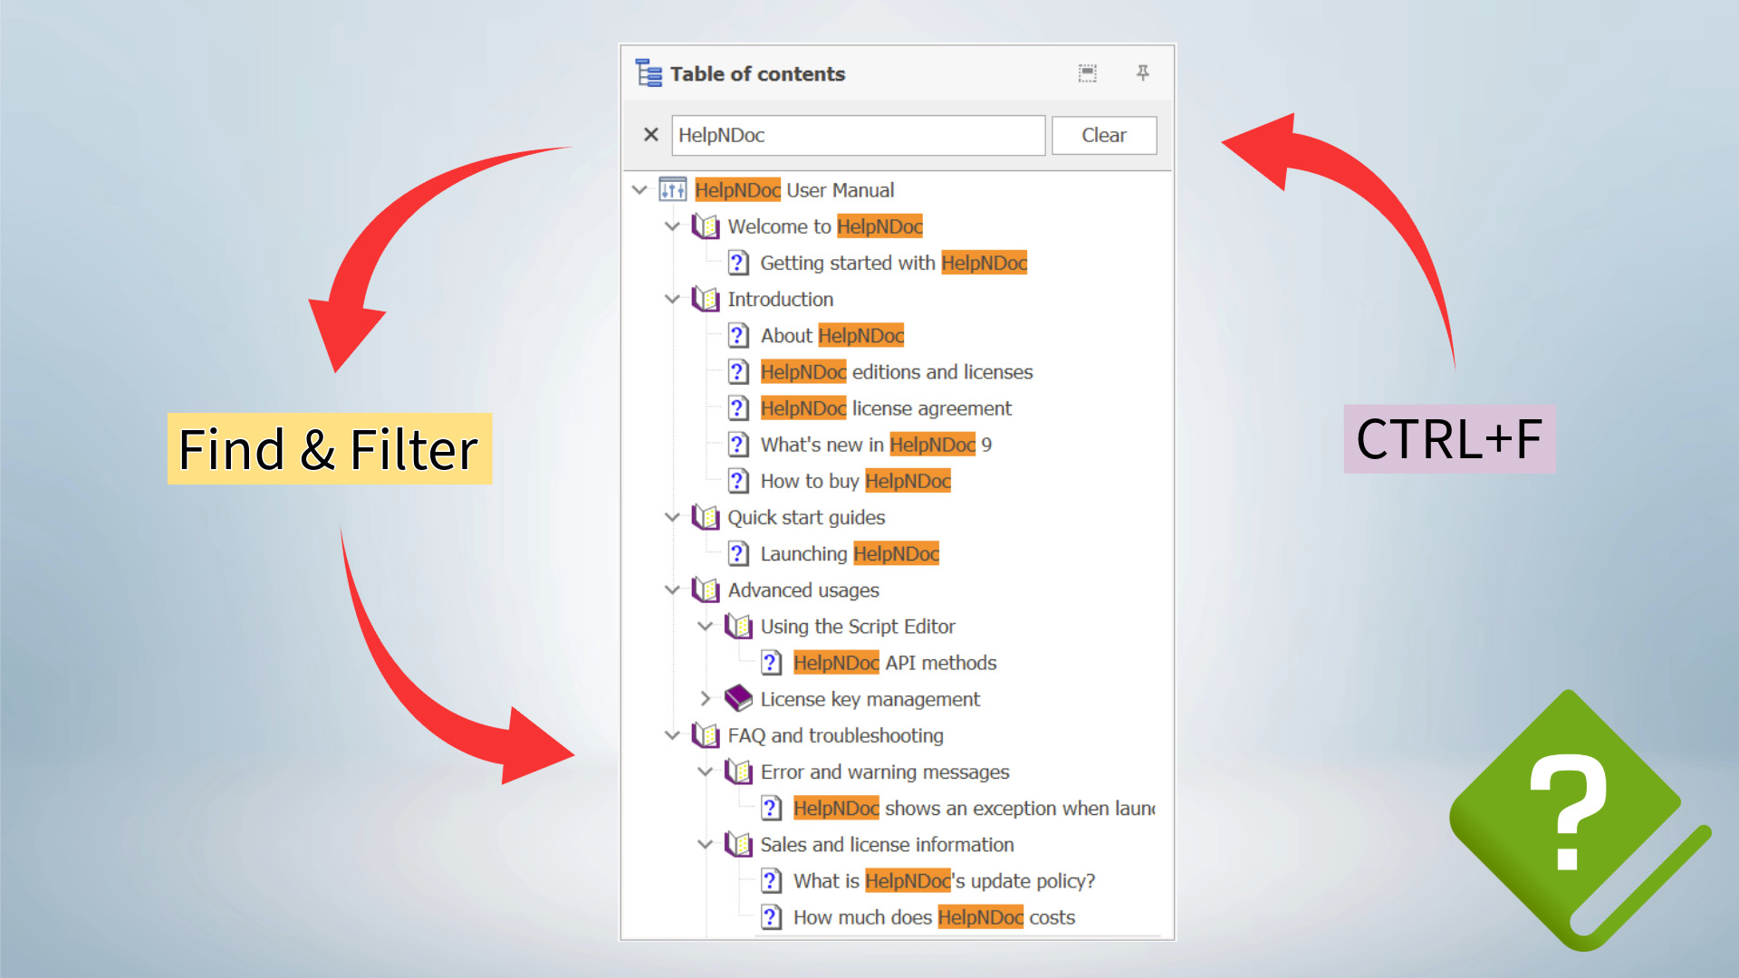Click the topic icon for HelpNDoc API methods
The width and height of the screenshot is (1739, 978).
[771, 663]
